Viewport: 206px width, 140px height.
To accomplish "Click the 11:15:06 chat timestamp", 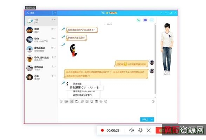I will click(x=108, y=25).
